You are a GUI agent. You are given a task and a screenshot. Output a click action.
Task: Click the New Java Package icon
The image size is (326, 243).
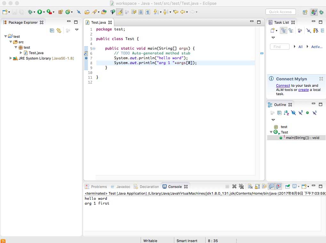tap(60, 12)
